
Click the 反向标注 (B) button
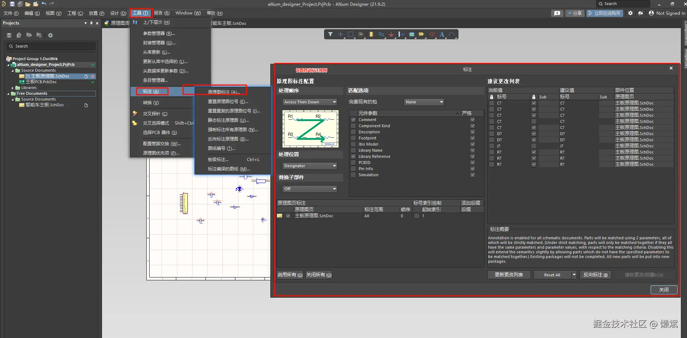click(x=595, y=275)
